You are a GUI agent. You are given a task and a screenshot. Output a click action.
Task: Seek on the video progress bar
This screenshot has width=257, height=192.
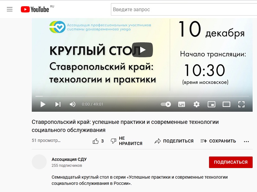(x=142, y=96)
